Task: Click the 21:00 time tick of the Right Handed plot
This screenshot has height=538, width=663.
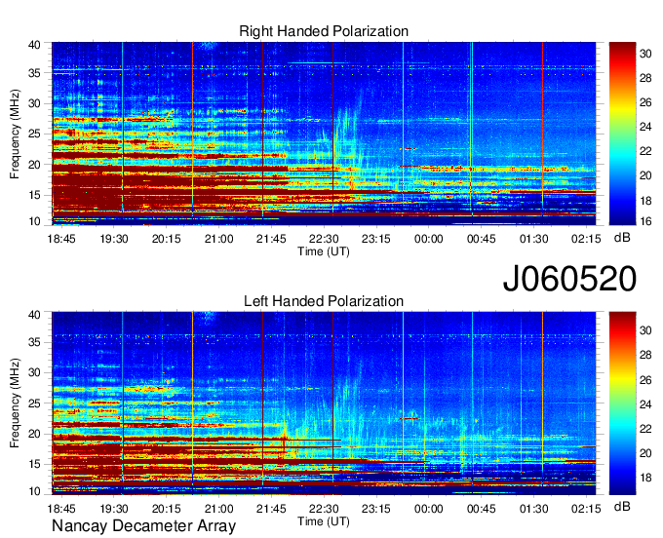Action: 218,239
